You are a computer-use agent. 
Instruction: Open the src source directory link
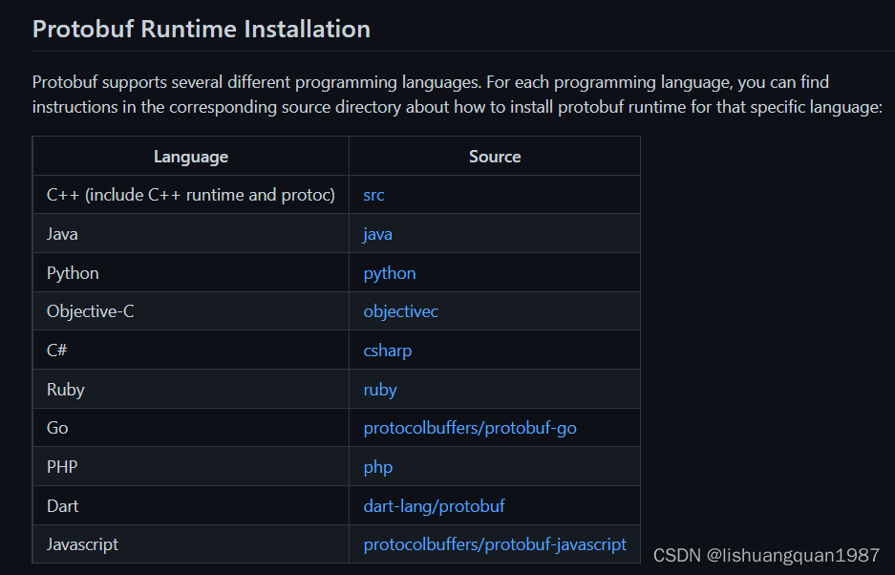pos(373,195)
